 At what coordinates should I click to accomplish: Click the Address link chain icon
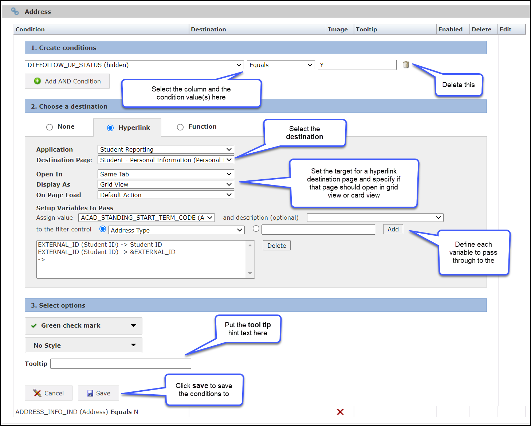pyautogui.click(x=15, y=12)
